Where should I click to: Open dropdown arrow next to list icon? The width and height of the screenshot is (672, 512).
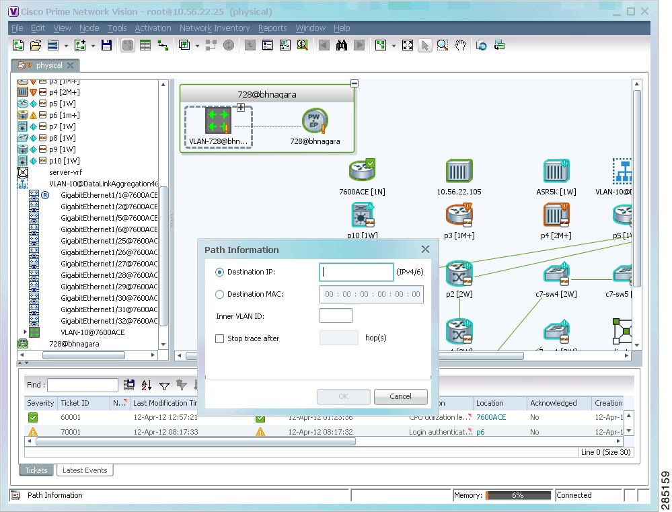click(x=66, y=46)
